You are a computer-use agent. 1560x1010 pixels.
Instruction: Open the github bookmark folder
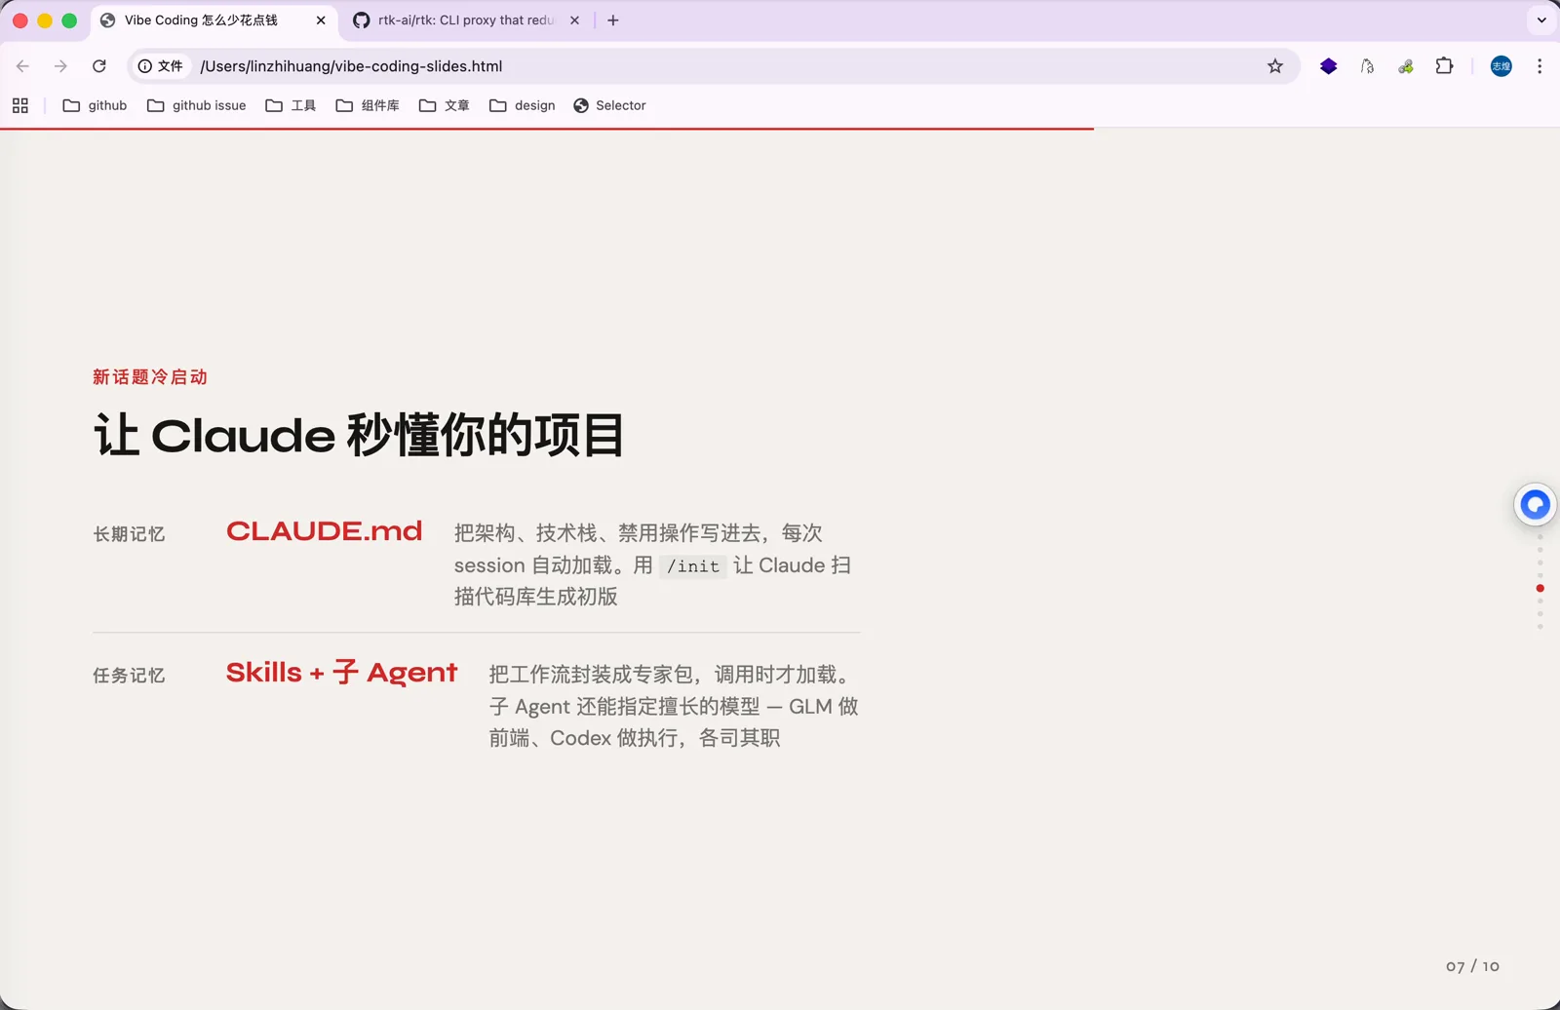tap(95, 105)
